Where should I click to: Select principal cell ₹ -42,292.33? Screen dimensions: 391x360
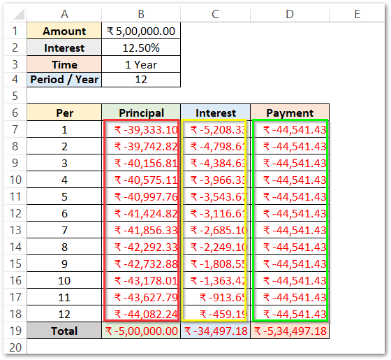tap(141, 247)
